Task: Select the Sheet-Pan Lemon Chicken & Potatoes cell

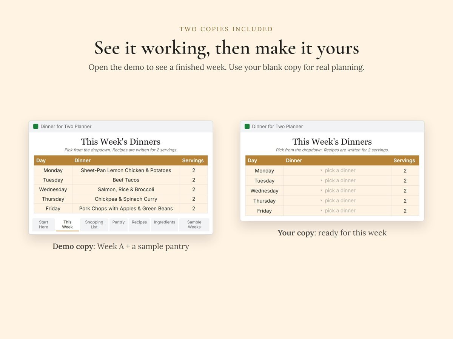Action: pos(126,170)
